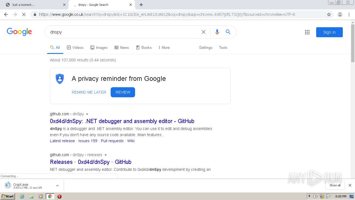
Task: Stop page loading with X icon
Action: (24, 14)
